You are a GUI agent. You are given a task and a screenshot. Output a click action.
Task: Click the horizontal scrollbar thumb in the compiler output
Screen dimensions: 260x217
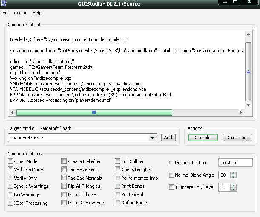tap(94, 113)
